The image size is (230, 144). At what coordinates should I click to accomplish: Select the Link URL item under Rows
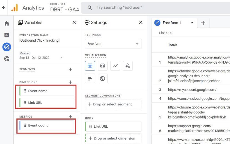pos(113,127)
